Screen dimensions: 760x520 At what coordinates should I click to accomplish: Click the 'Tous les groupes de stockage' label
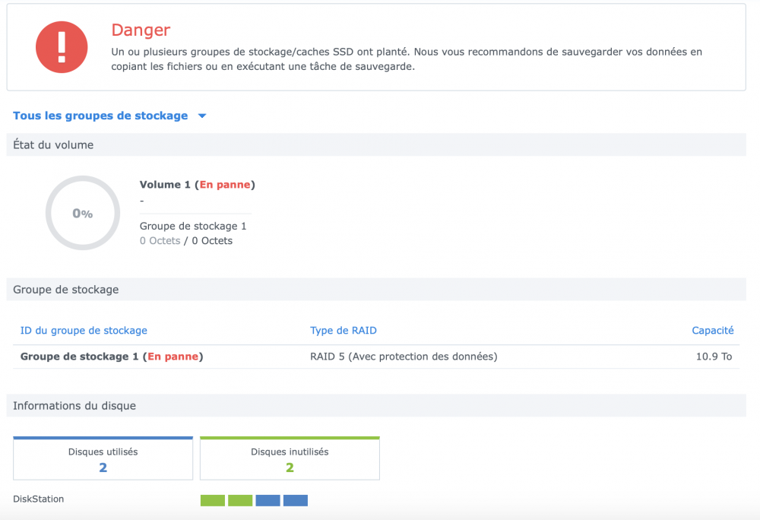100,116
